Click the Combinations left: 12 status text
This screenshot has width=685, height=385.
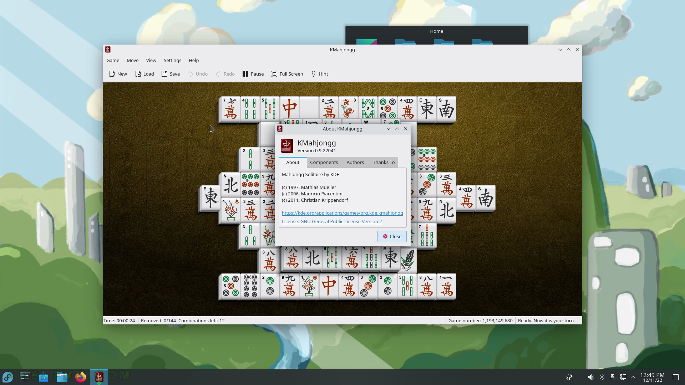tap(202, 320)
